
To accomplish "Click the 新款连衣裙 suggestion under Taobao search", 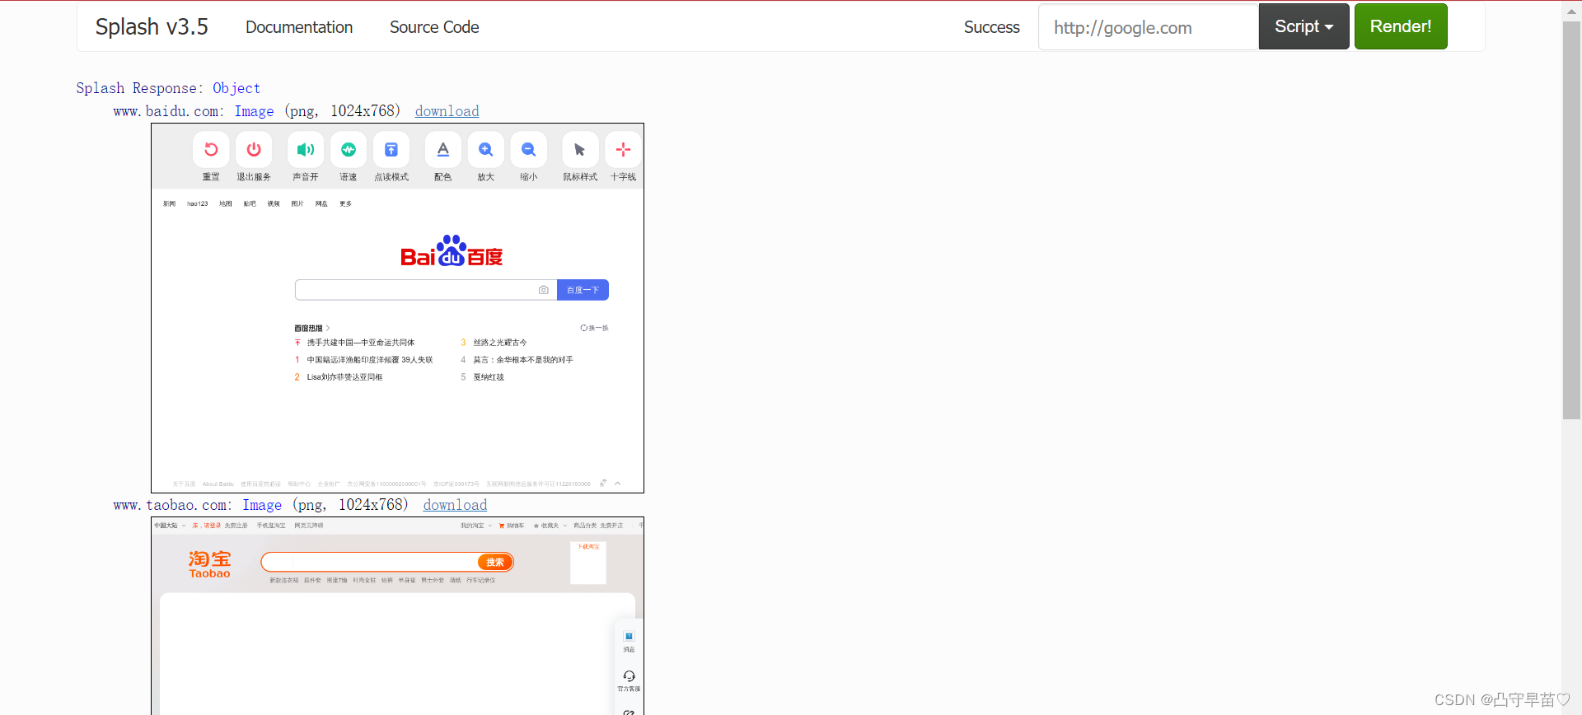I will (x=284, y=581).
